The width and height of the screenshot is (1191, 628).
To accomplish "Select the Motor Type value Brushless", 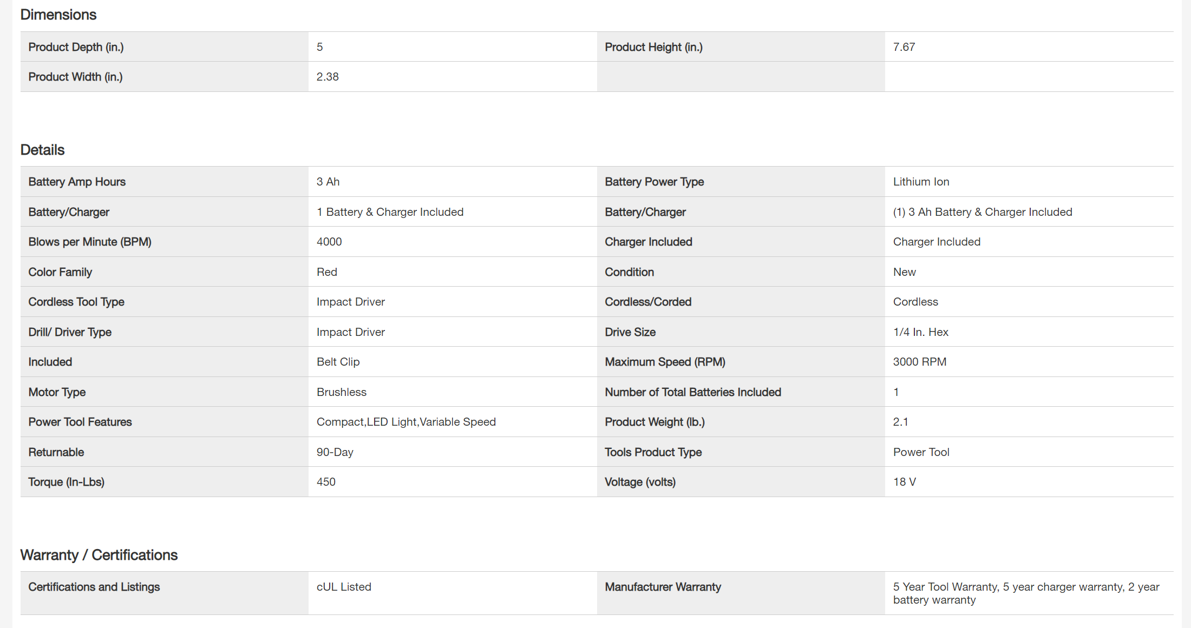I will click(x=342, y=392).
